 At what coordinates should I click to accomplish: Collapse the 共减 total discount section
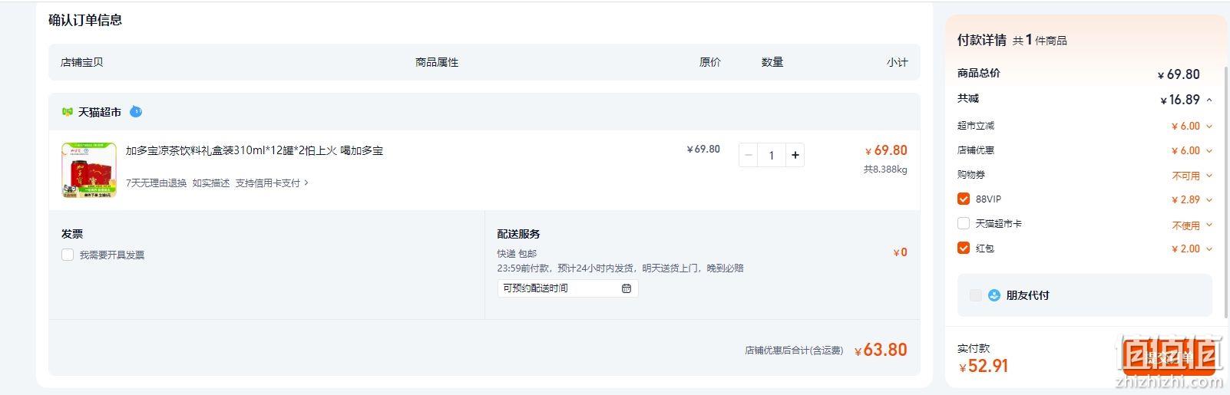1209,100
